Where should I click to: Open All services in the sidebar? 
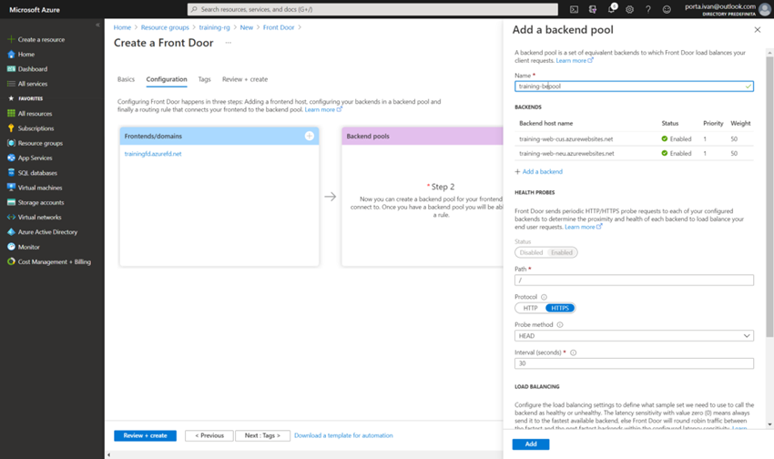tap(33, 84)
